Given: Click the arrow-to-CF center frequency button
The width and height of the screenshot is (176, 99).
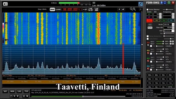Looking at the screenshot, I should 85,9.
